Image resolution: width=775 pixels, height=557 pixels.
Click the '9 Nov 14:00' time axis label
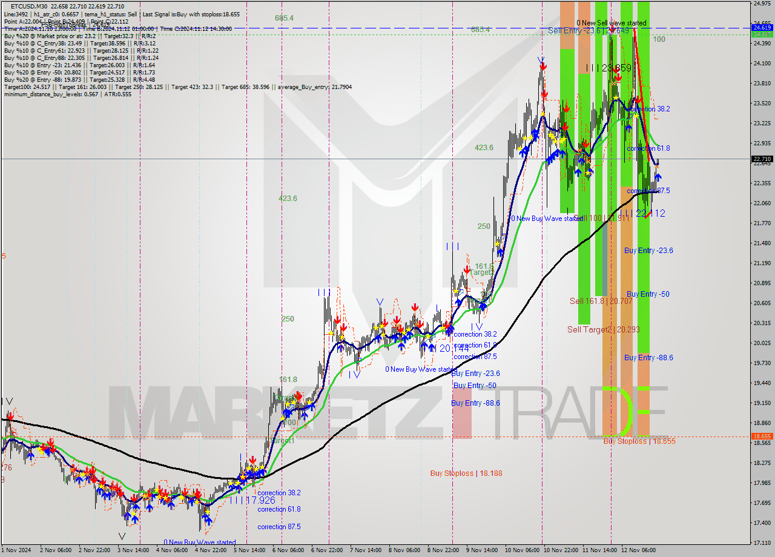(x=482, y=550)
